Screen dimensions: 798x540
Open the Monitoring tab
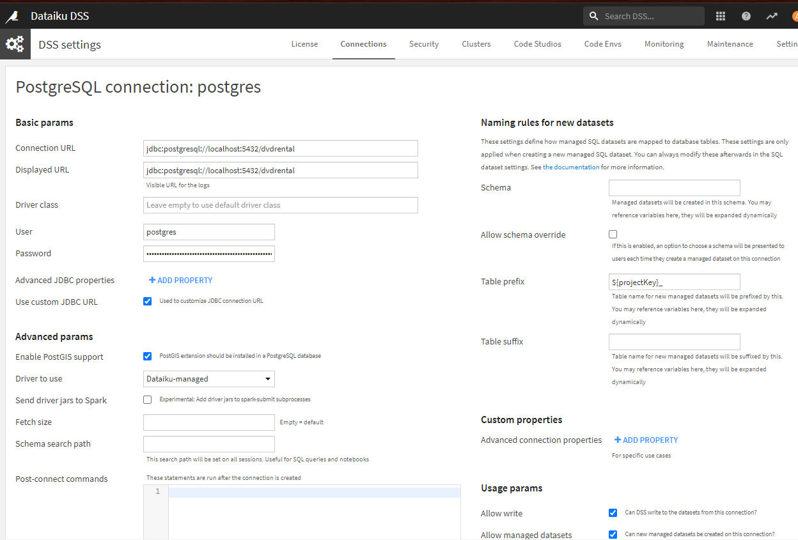tap(664, 44)
